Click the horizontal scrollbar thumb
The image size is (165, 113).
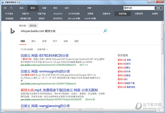coord(80,110)
